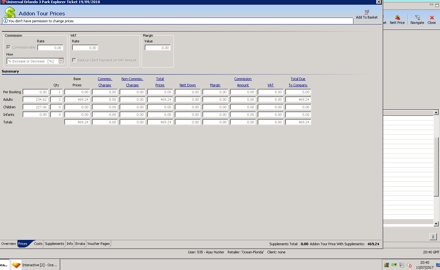Click the Commission Amount column link
This screenshot has width=440, height=270.
pos(243,82)
